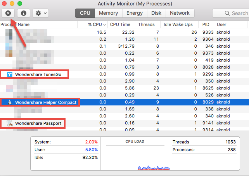Show the Network tab
Viewport: 249px width, 176px height.
point(180,13)
